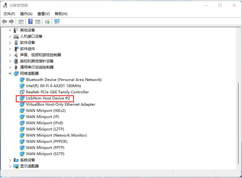Viewport: 242px width, 178px height.
Task: Click the UsbNcm Host Device icon
Action: click(x=22, y=98)
